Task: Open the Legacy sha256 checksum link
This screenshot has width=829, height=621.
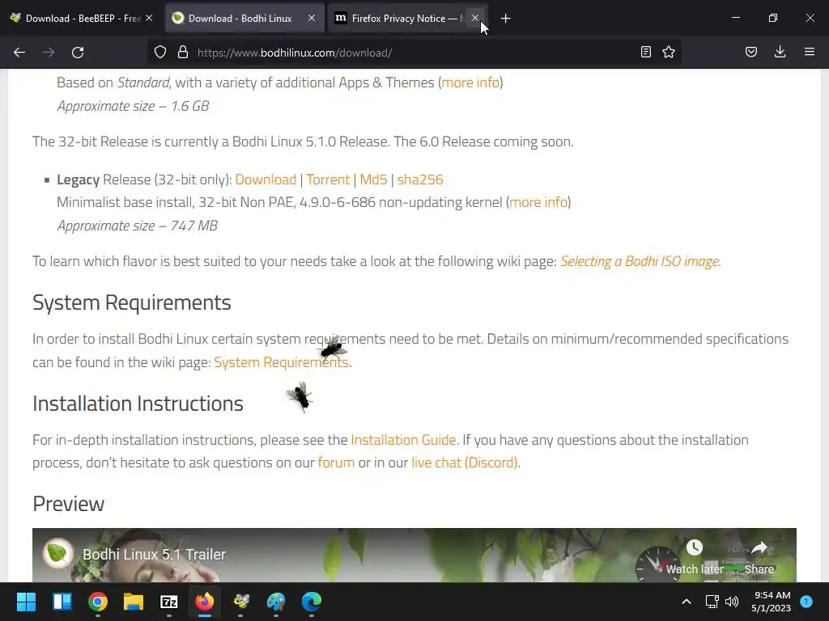Action: coord(420,180)
